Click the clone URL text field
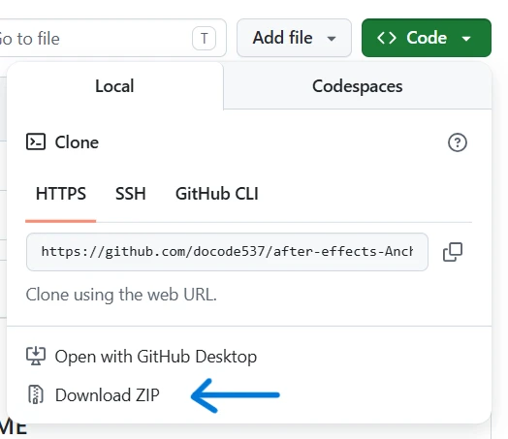This screenshot has width=508, height=439. coord(227,252)
